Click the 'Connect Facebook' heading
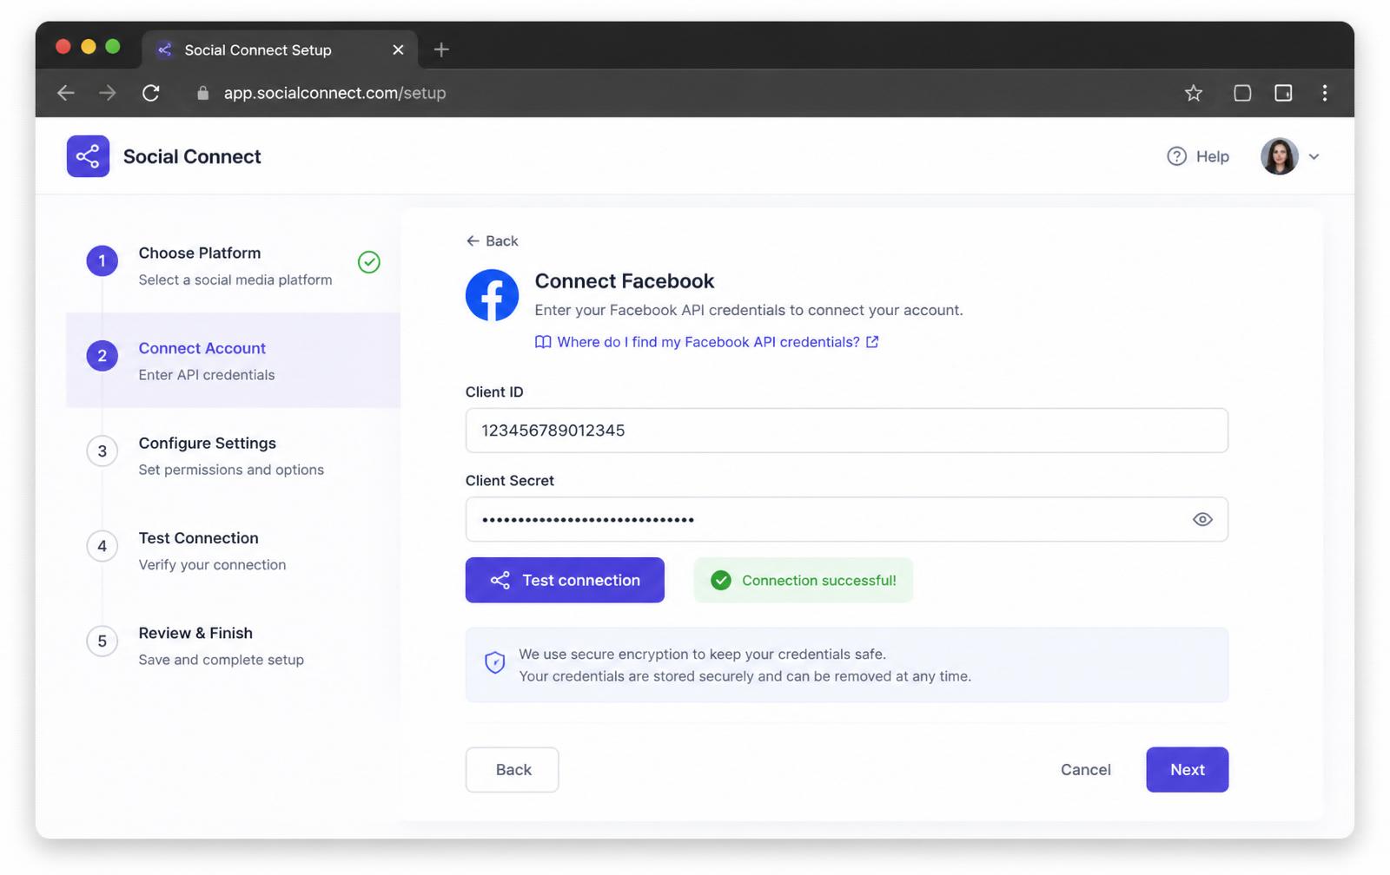The width and height of the screenshot is (1390, 875). point(625,281)
